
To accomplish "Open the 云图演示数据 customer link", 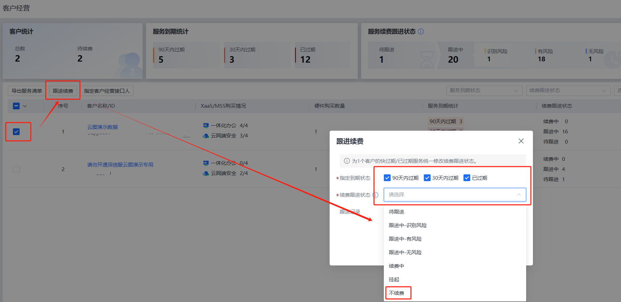I will tap(102, 127).
